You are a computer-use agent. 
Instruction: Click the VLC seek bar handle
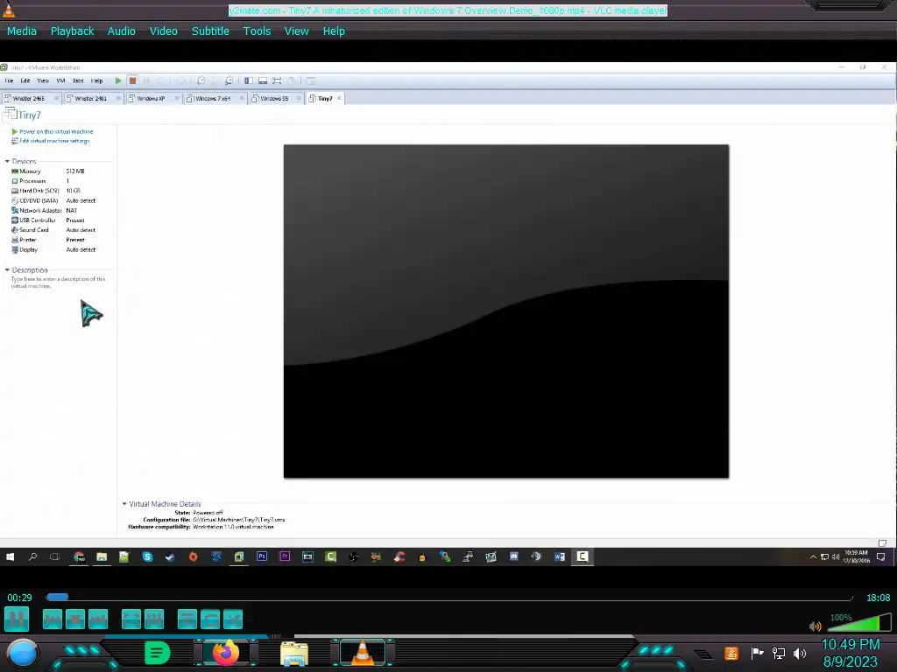click(x=57, y=597)
